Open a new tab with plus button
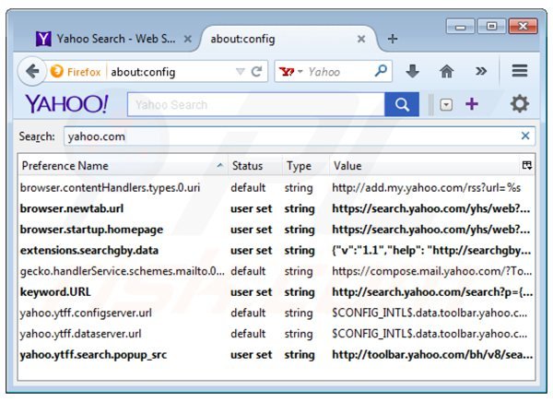Screen dimensions: 553x402 coord(393,39)
